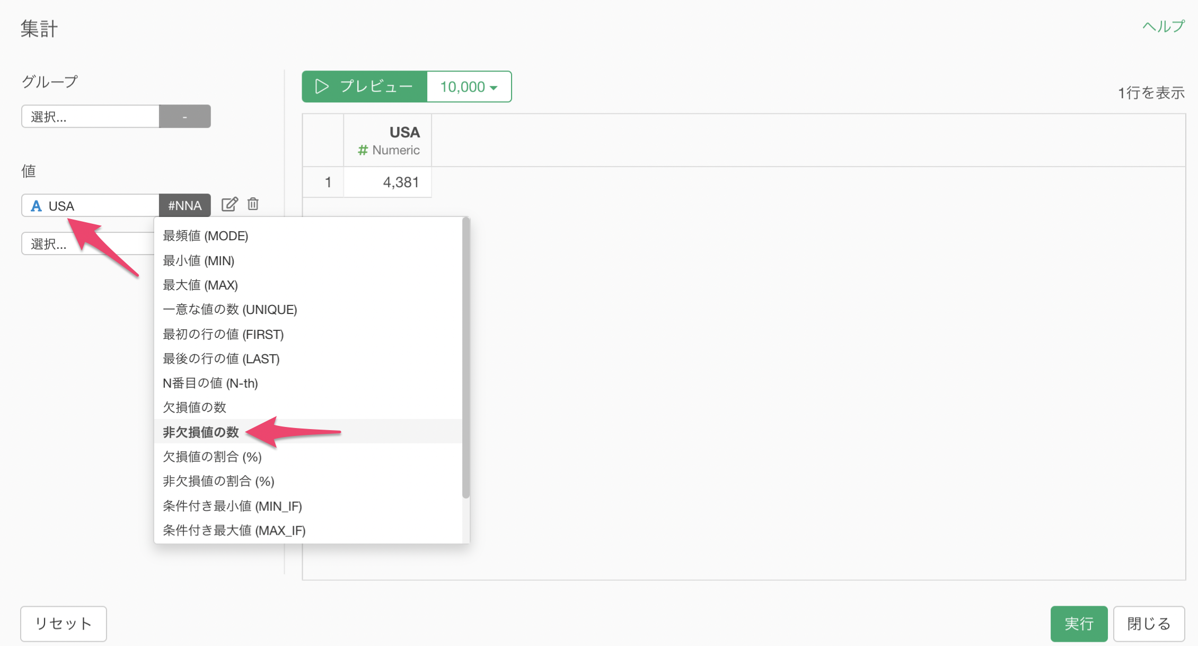This screenshot has width=1198, height=646.
Task: Select 最初の行の値 (FIRST) entry
Action: coord(223,335)
